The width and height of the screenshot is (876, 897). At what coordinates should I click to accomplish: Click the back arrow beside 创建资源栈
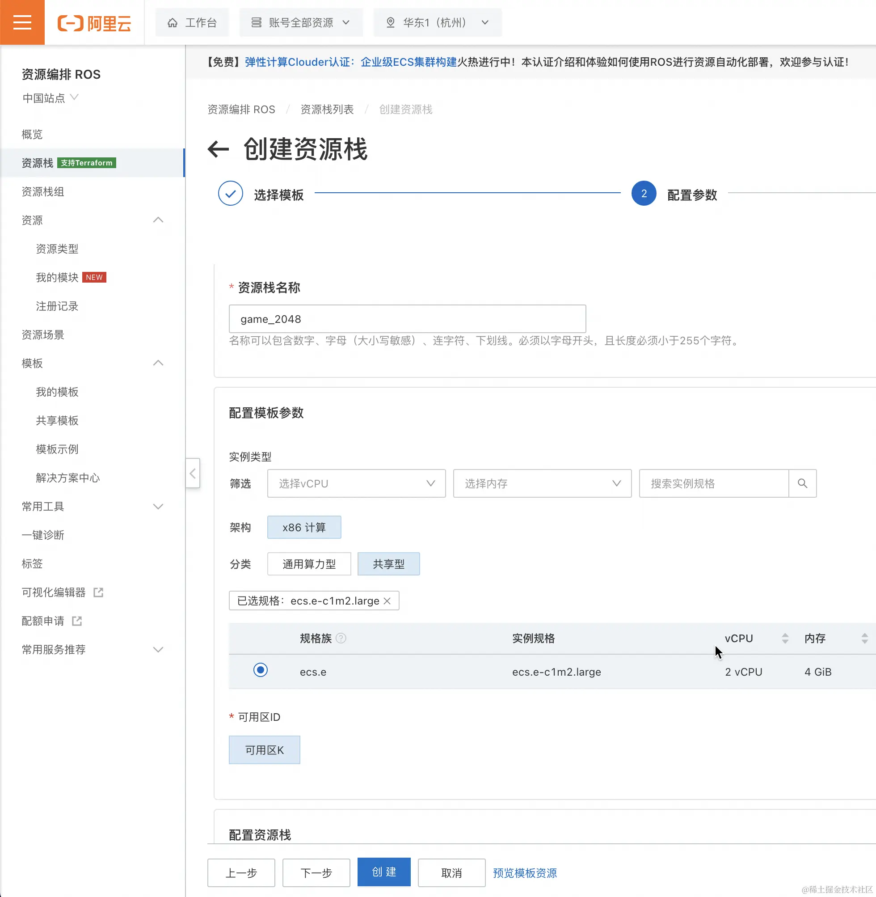(x=218, y=149)
